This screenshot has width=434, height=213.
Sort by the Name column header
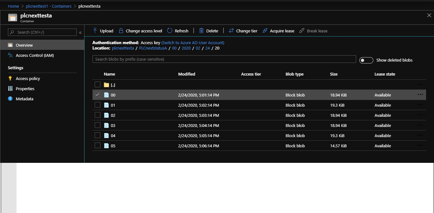tap(110, 74)
